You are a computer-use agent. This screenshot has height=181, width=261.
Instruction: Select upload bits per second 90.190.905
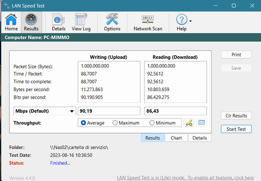92,97
